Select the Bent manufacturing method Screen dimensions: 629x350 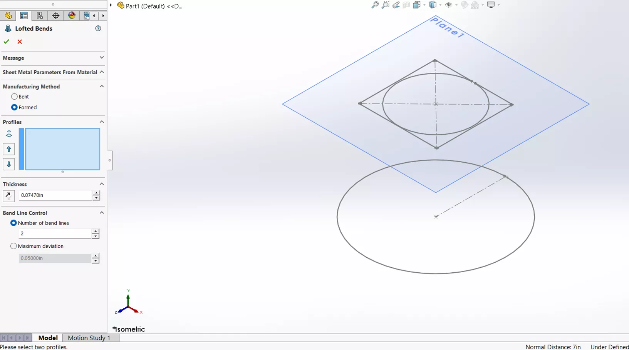point(14,97)
